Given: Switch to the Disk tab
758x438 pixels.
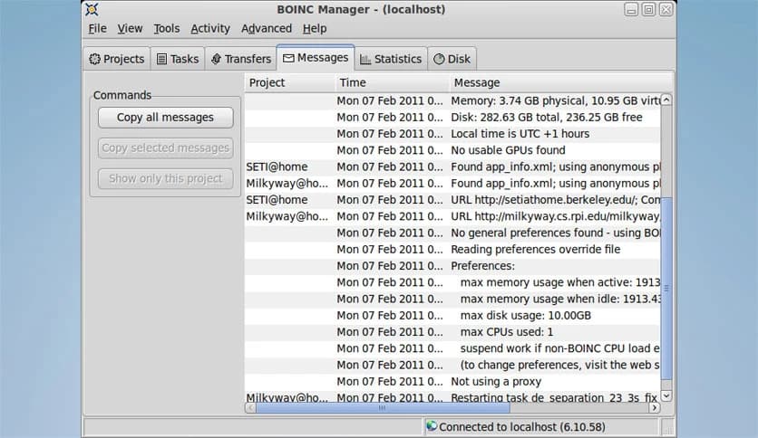Looking at the screenshot, I should pos(452,59).
